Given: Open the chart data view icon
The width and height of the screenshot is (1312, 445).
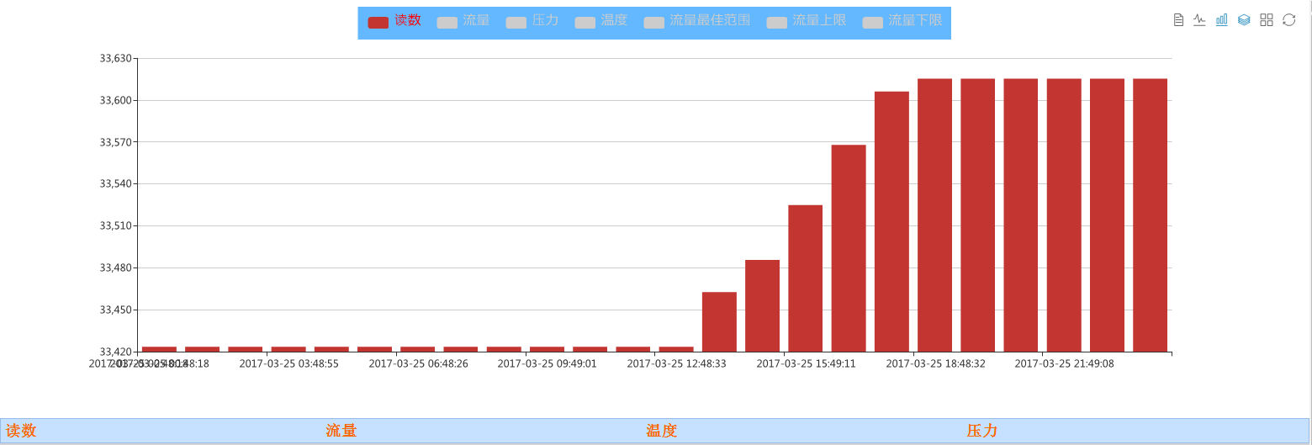Looking at the screenshot, I should (x=1178, y=20).
